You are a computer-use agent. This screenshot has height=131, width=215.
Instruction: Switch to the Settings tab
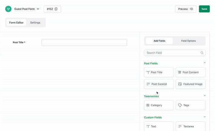tap(35, 23)
